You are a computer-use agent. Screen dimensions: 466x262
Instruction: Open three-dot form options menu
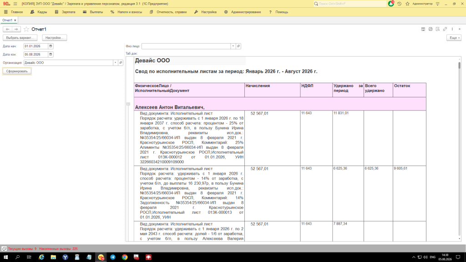coord(452,29)
